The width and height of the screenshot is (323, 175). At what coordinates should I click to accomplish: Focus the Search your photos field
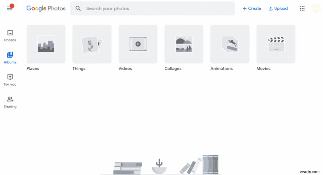153,8
